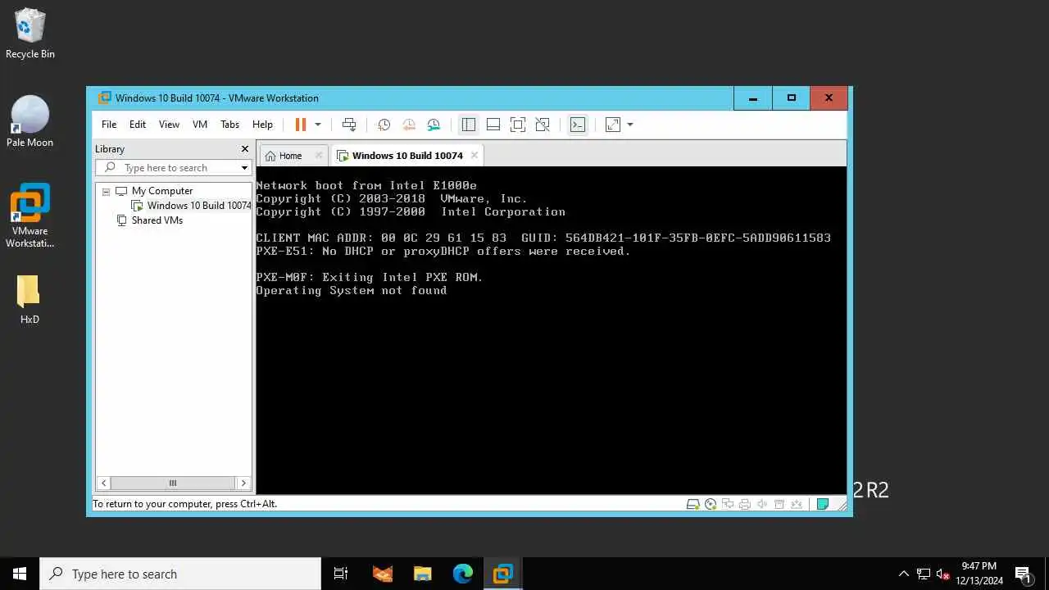
Task: Click the network tray icon
Action: tap(924, 574)
